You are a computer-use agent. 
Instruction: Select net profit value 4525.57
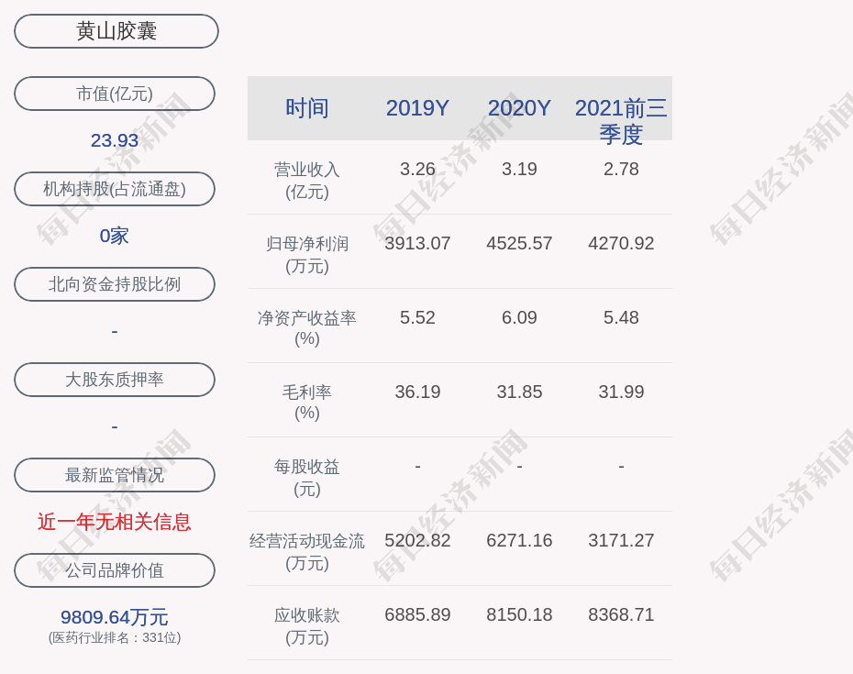519,243
